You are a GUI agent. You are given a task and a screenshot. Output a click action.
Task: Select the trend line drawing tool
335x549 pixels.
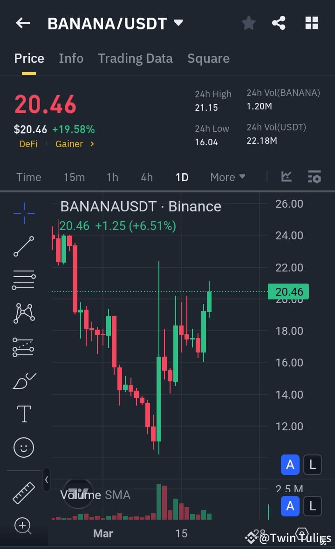pos(24,246)
